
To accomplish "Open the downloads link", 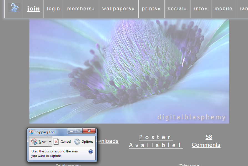I will pyautogui.click(x=108, y=141).
